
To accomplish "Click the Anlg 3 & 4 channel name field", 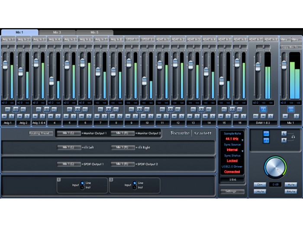I will (x=39, y=123).
